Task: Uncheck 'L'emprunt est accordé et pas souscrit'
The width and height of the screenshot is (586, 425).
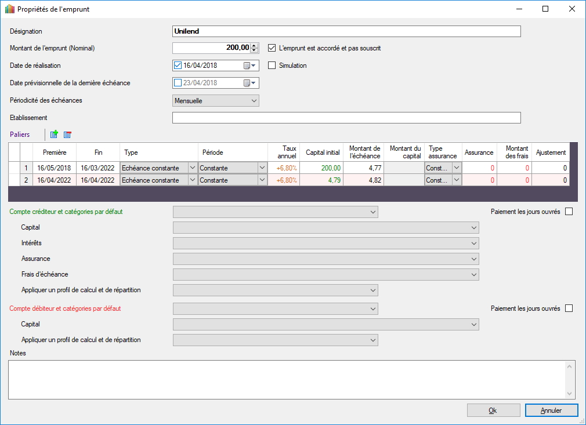Action: (272, 48)
